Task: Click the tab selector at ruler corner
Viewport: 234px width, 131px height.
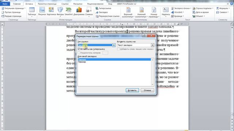Action: pyautogui.click(x=3, y=24)
